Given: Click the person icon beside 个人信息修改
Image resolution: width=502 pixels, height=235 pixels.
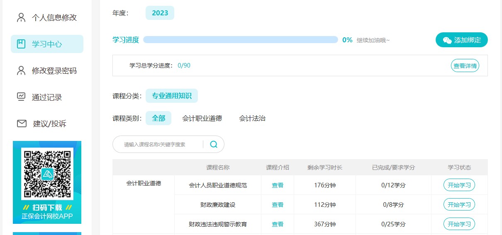Looking at the screenshot, I should click(x=21, y=17).
